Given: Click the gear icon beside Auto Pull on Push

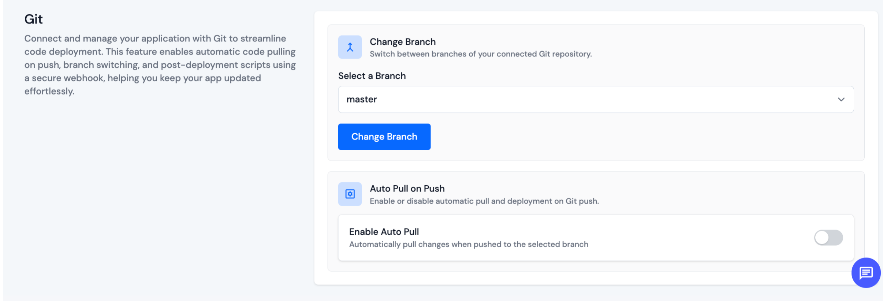Looking at the screenshot, I should tap(350, 194).
